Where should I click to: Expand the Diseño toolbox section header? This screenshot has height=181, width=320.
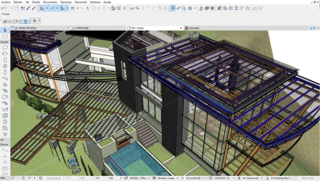(x=4, y=42)
